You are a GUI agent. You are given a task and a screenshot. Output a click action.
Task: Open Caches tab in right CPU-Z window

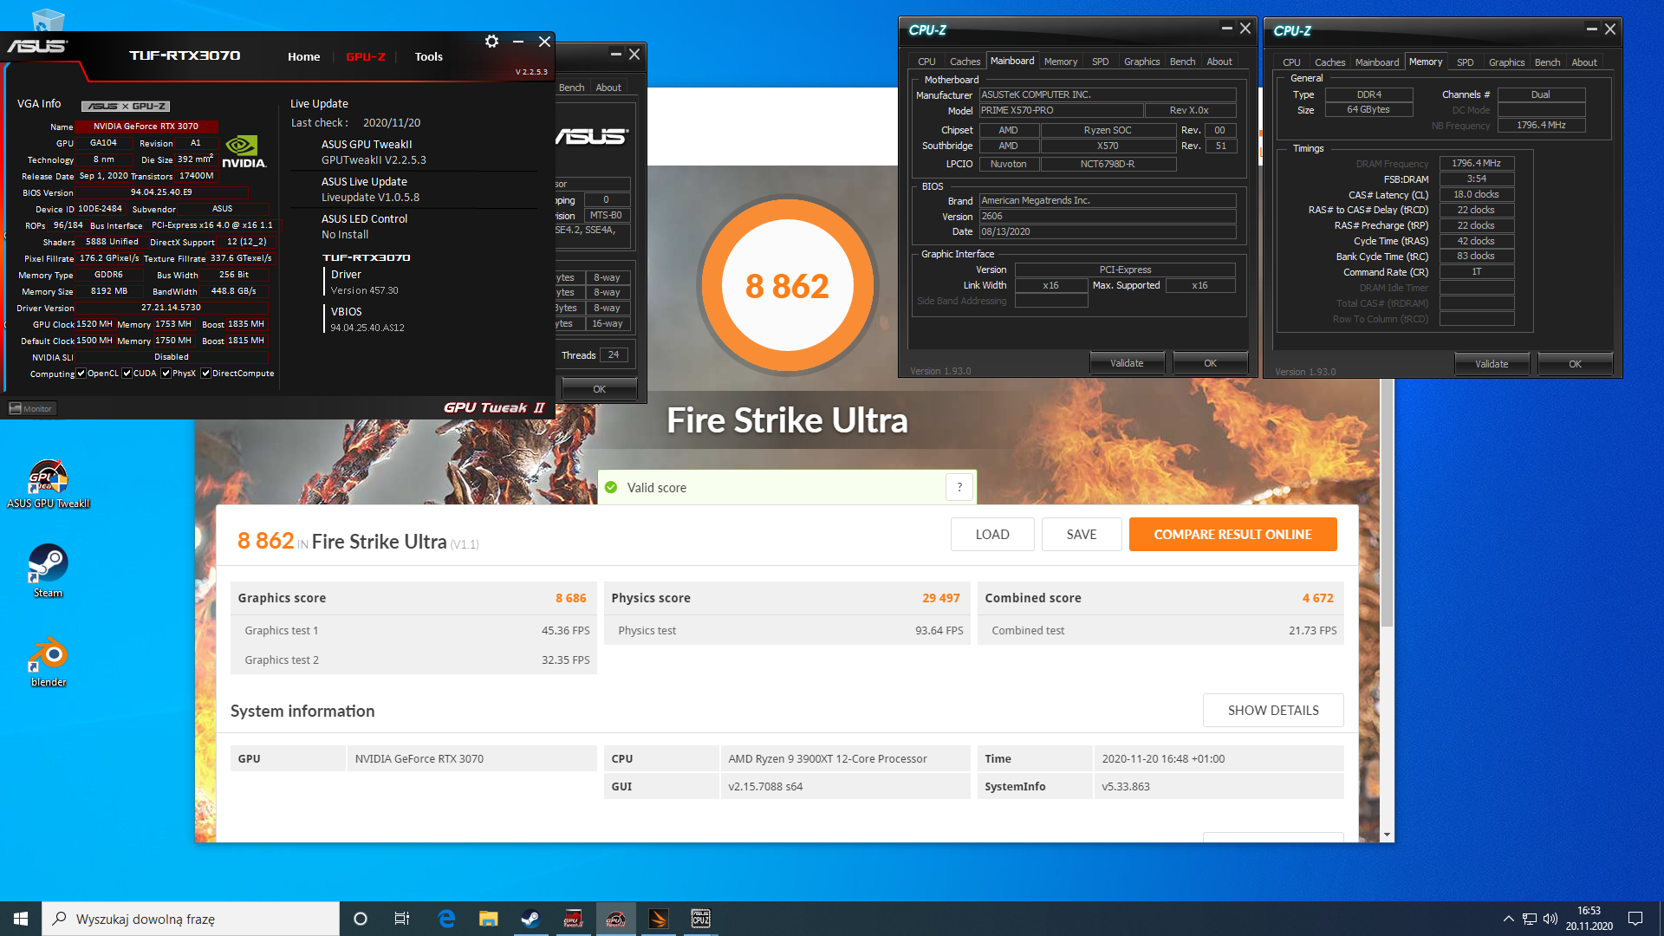click(1329, 62)
